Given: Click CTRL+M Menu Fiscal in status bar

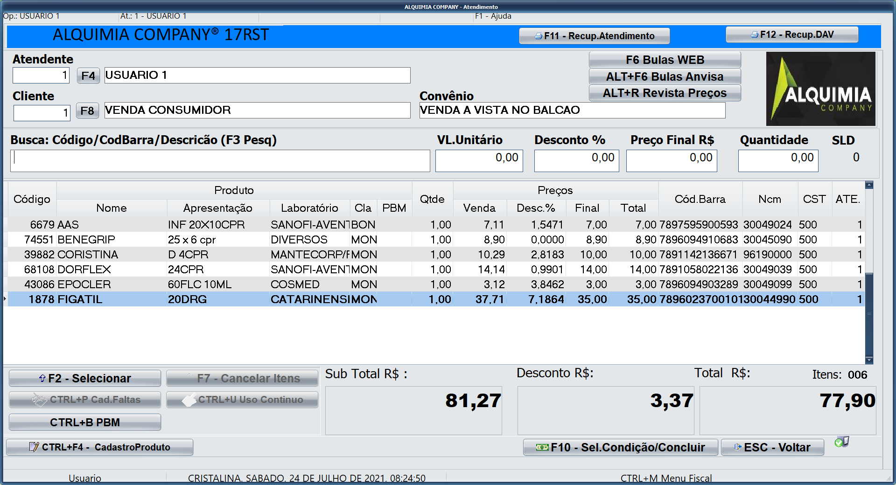Looking at the screenshot, I should (x=666, y=478).
